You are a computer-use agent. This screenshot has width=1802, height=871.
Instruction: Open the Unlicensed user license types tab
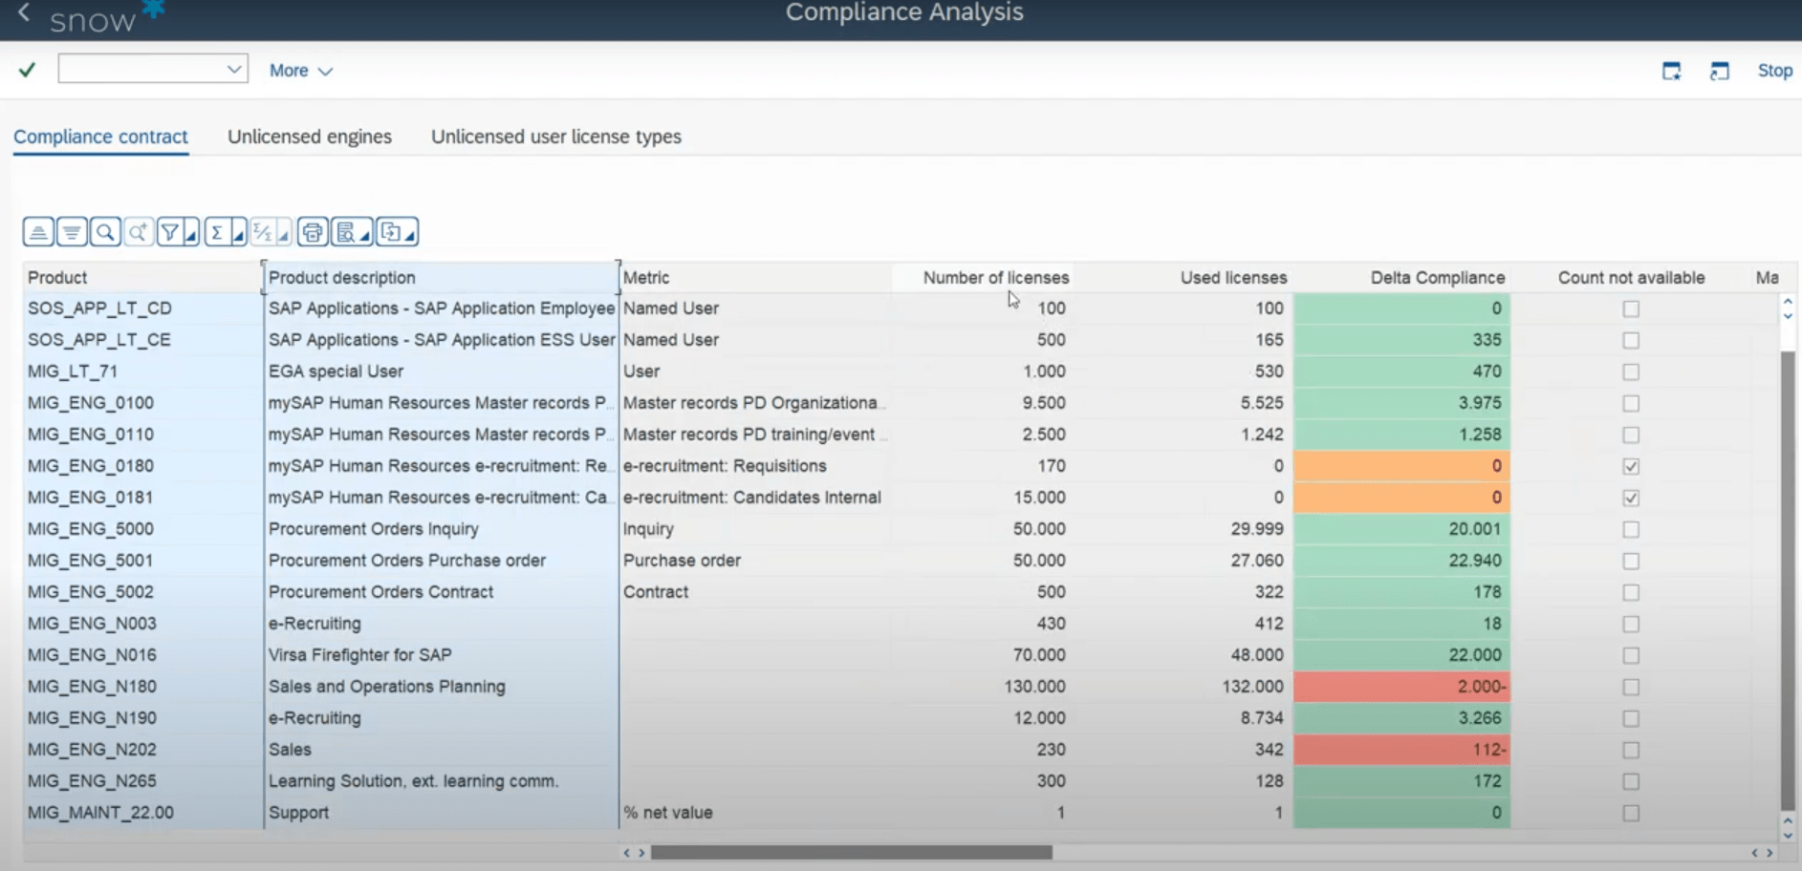[x=555, y=137]
